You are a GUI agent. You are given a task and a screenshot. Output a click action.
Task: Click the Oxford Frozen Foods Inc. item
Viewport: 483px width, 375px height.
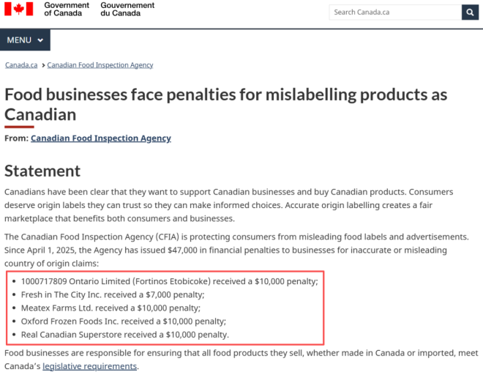coord(123,321)
